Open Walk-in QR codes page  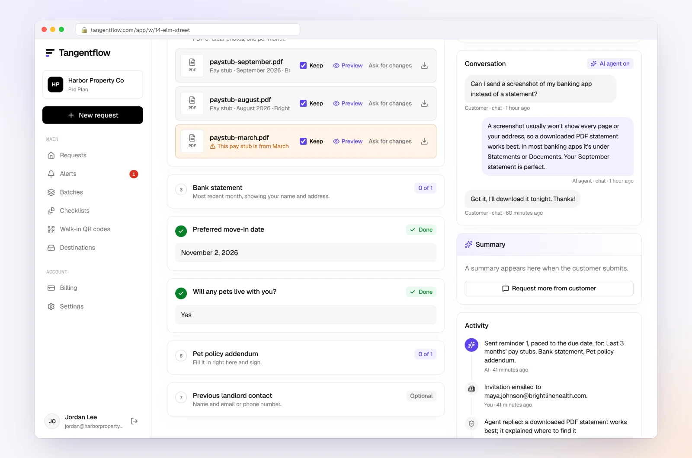click(93, 229)
